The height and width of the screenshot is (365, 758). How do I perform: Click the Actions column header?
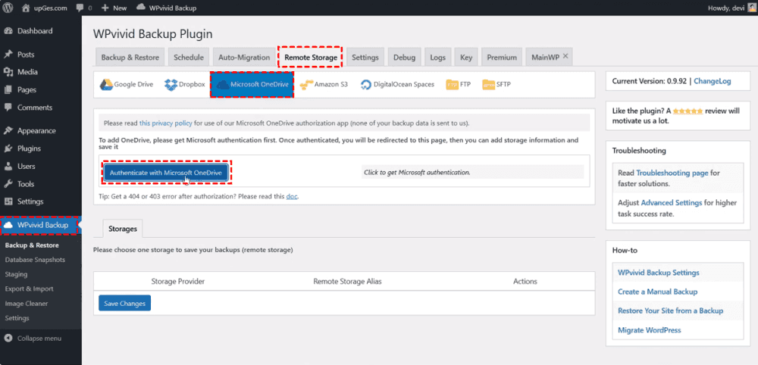(525, 281)
